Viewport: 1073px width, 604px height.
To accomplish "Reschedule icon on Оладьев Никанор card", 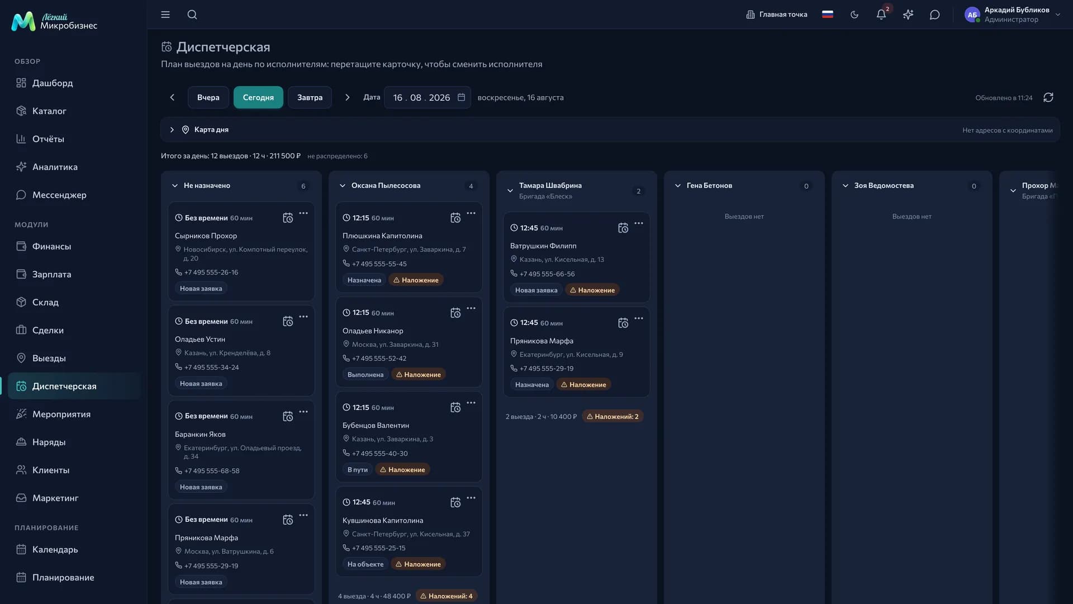I will (x=455, y=313).
